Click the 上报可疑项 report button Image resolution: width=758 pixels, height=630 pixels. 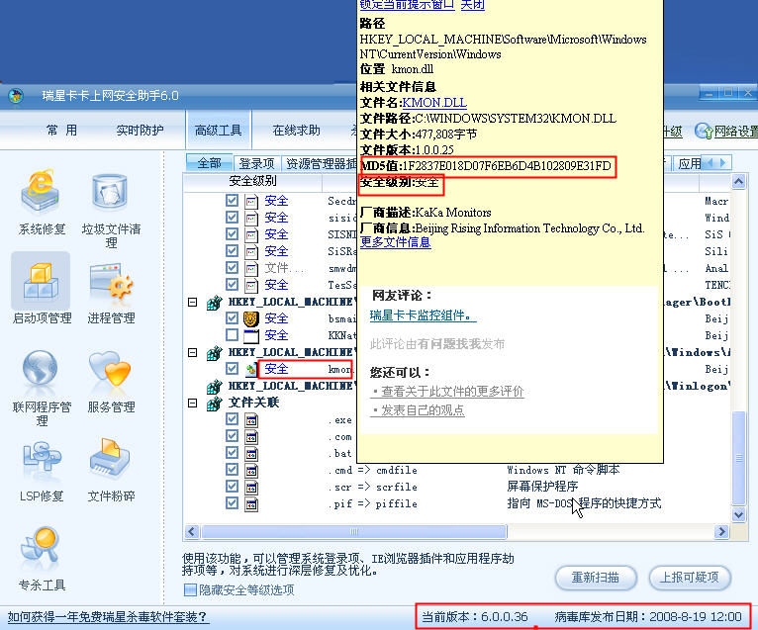(x=690, y=578)
